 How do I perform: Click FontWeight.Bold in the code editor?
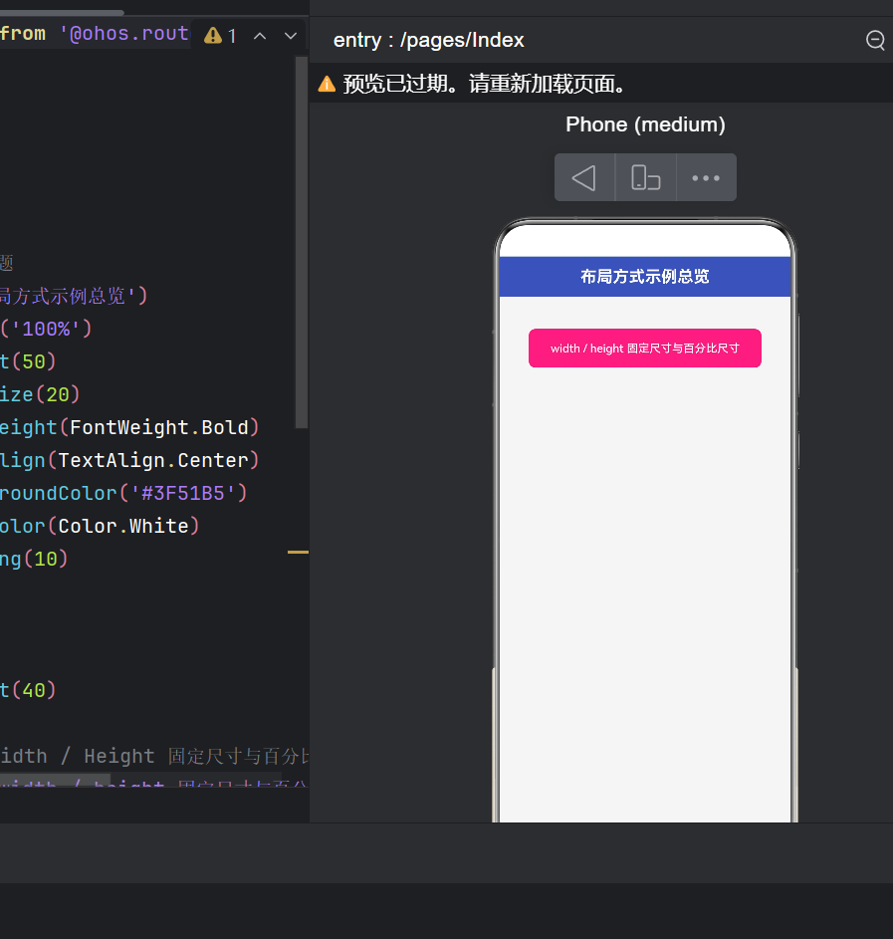coord(158,427)
